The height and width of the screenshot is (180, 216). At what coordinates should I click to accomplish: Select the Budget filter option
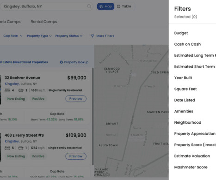tap(181, 33)
